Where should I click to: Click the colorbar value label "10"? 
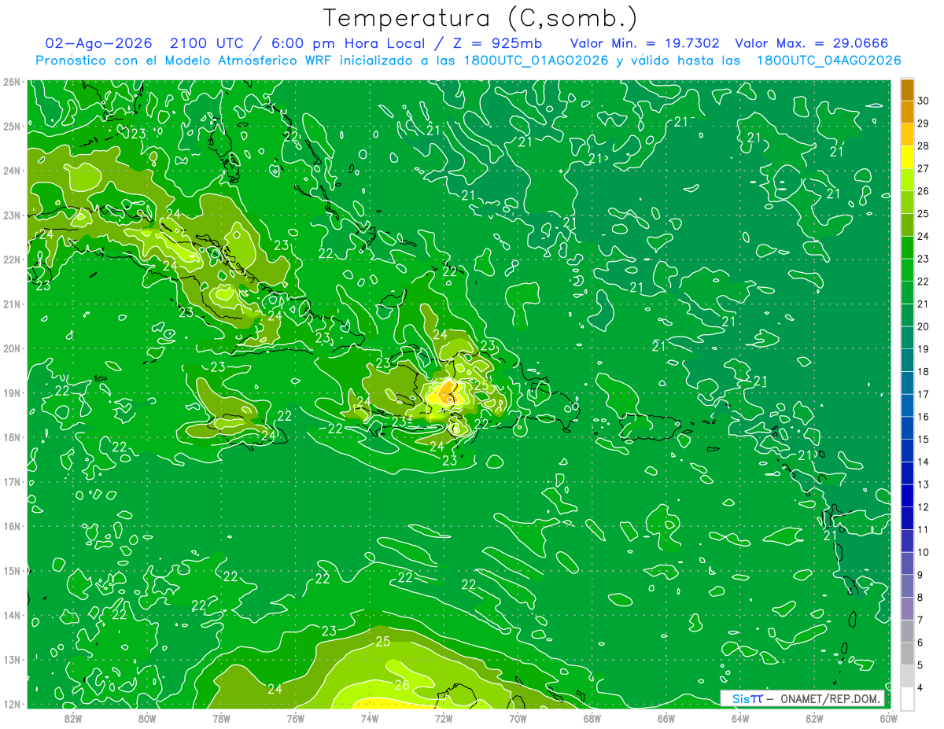[x=924, y=552]
